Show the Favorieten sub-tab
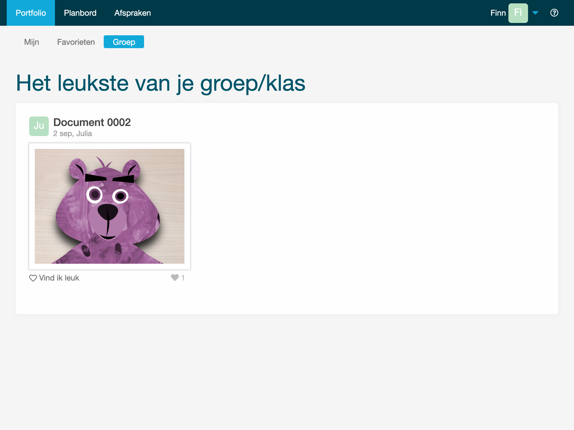Viewport: 574px width, 430px height. coord(76,42)
